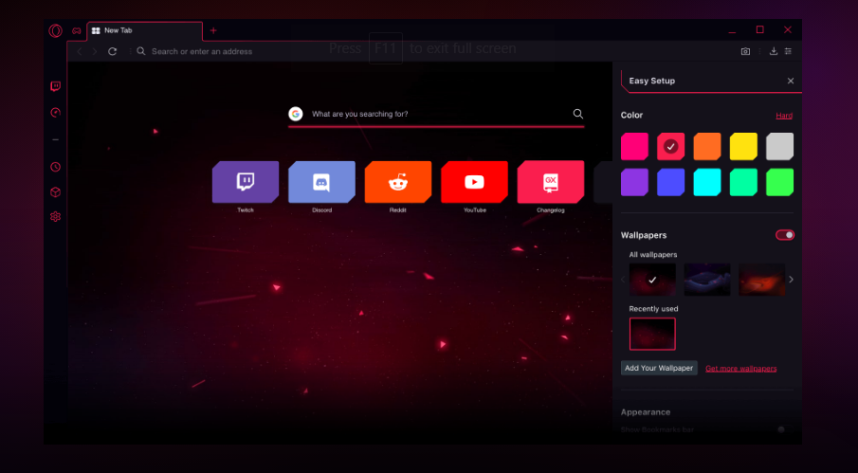Open the downloads icon

[774, 51]
